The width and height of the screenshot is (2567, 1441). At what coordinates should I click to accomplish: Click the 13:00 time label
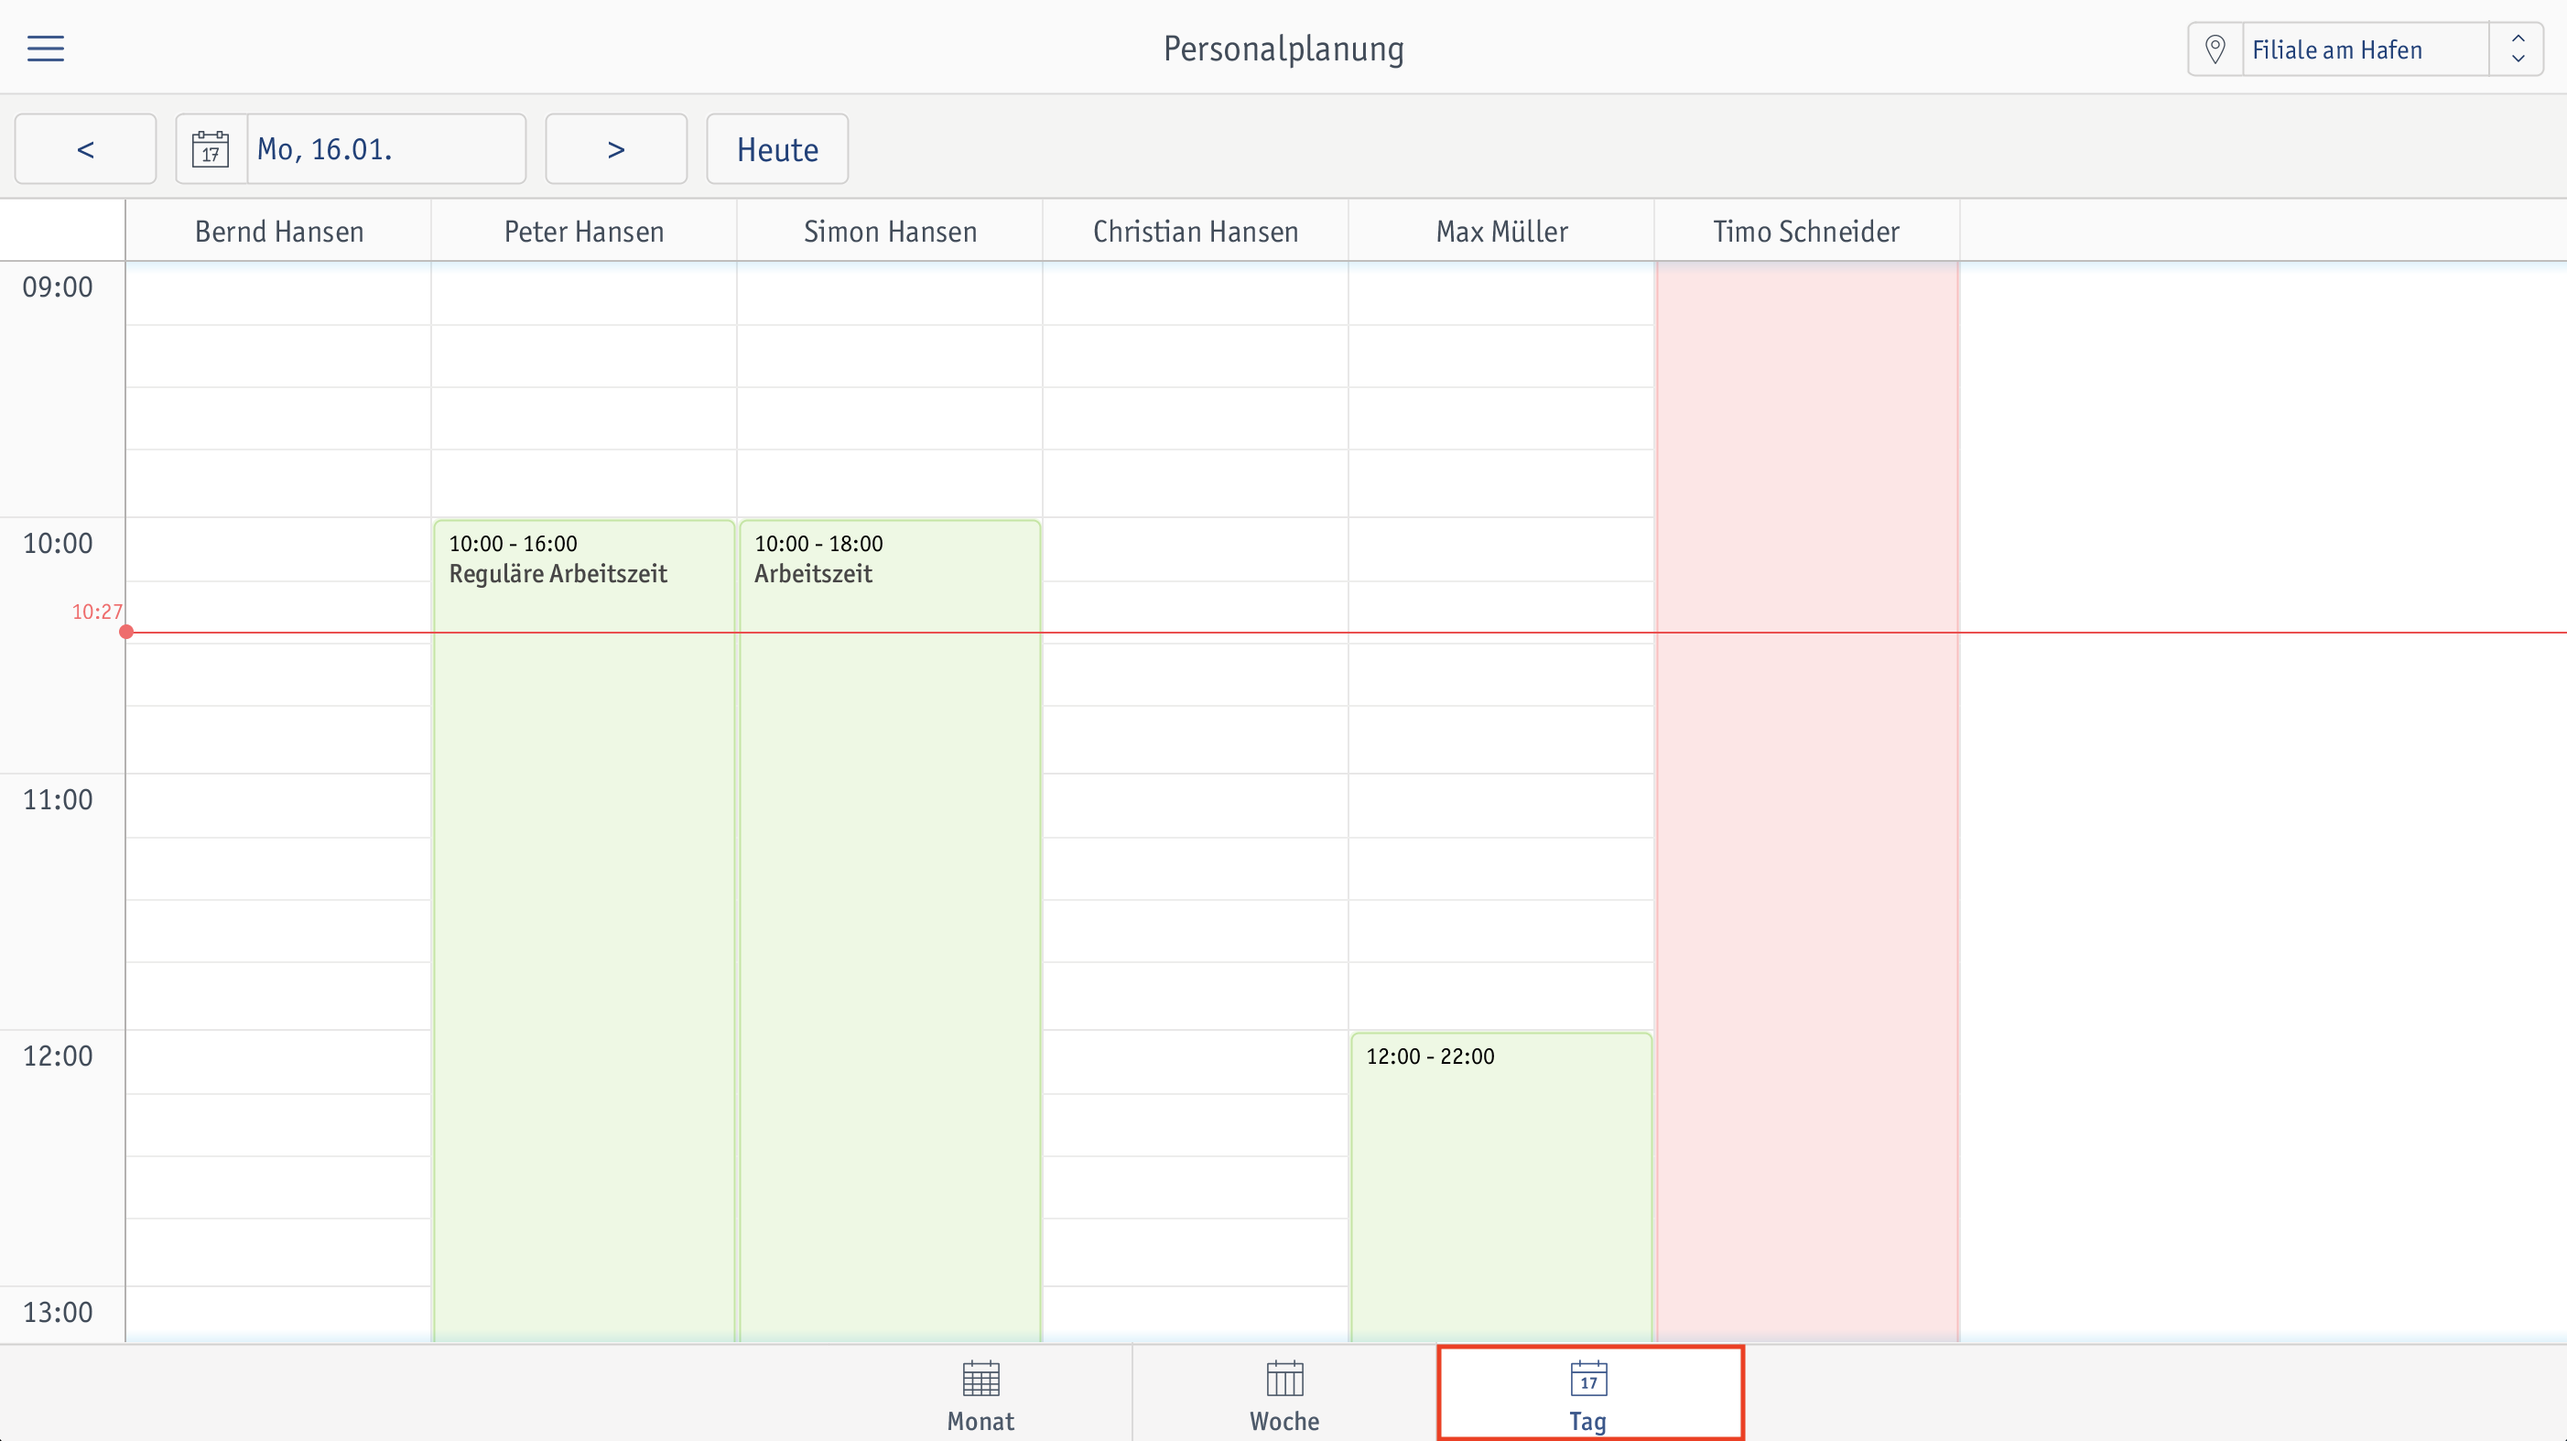[x=58, y=1311]
